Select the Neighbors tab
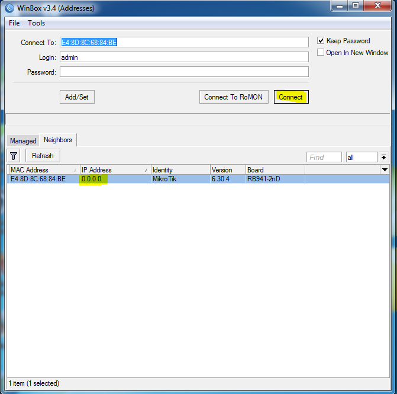 point(58,140)
